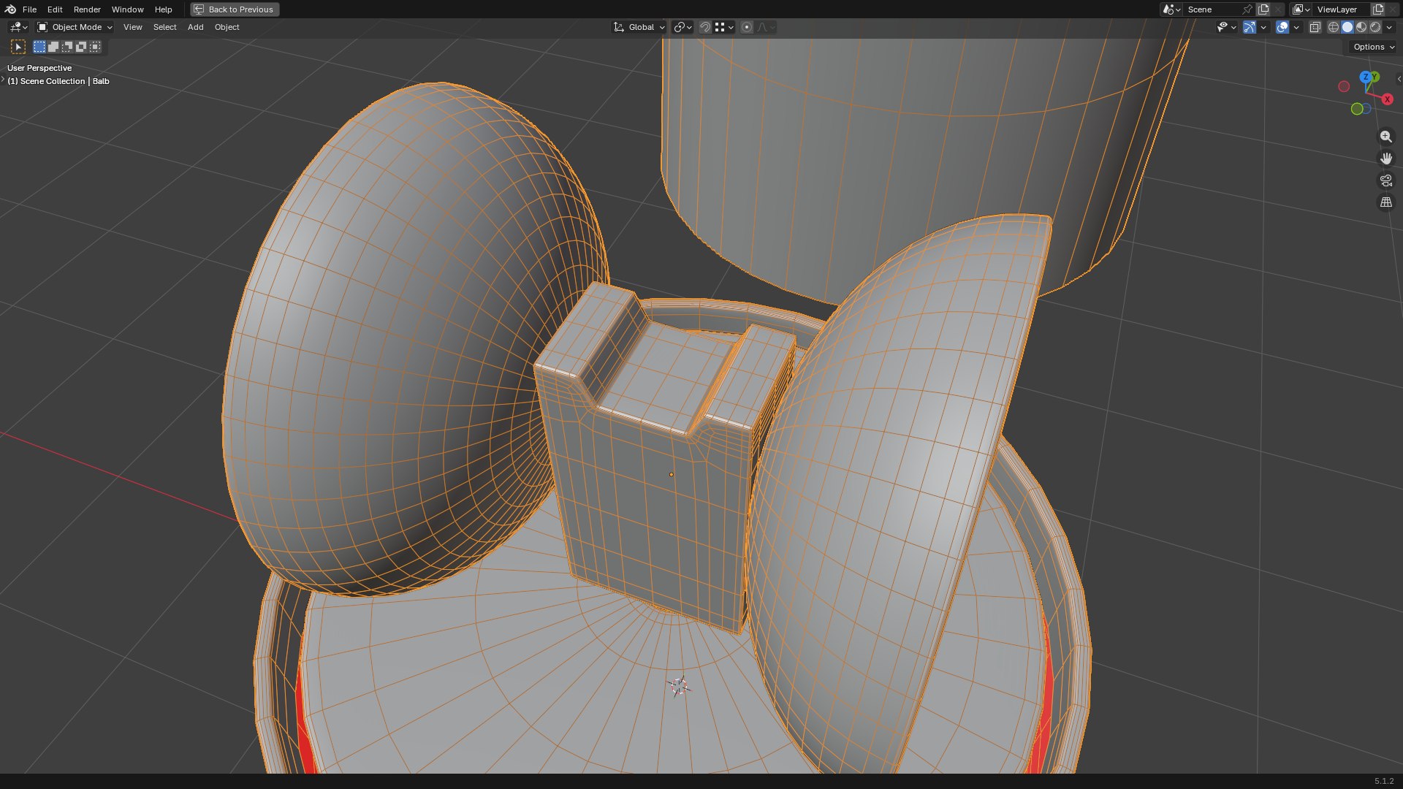This screenshot has width=1403, height=789.
Task: Switch to Rendered viewport shading
Action: tap(1375, 27)
